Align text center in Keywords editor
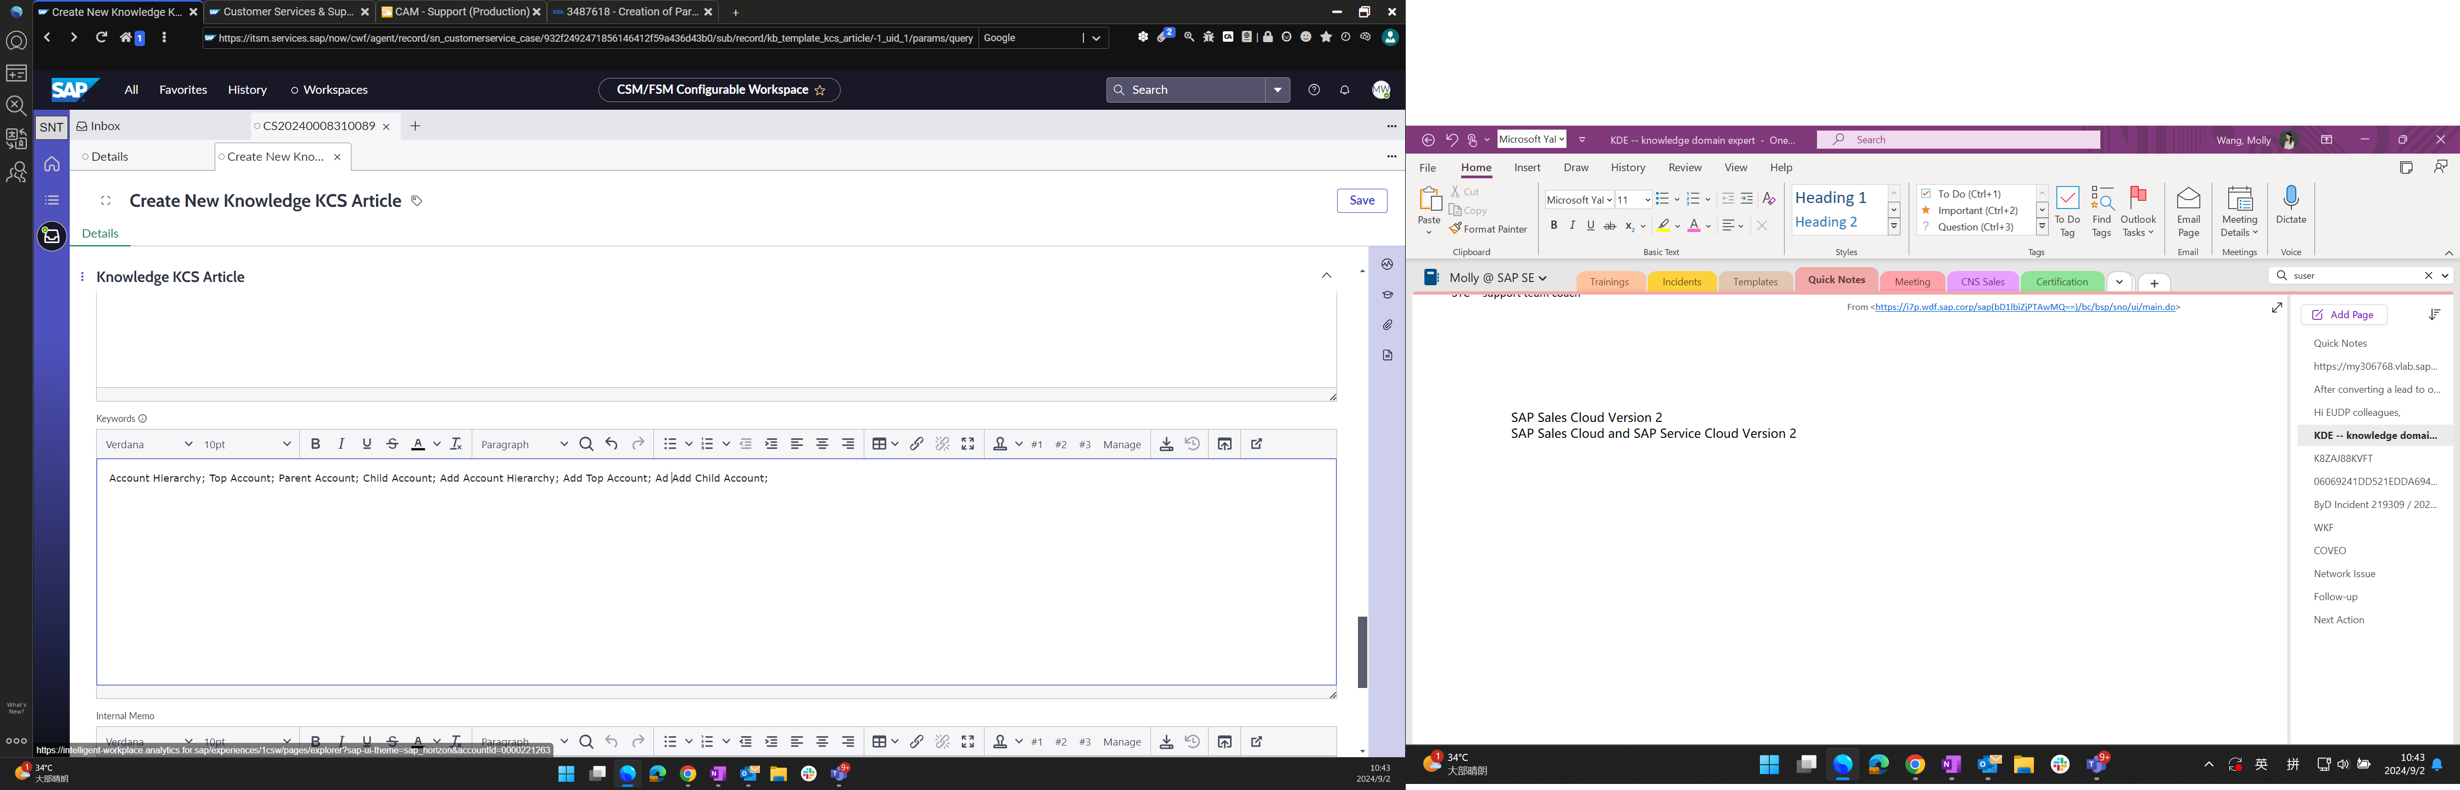2460x790 pixels. [x=822, y=444]
